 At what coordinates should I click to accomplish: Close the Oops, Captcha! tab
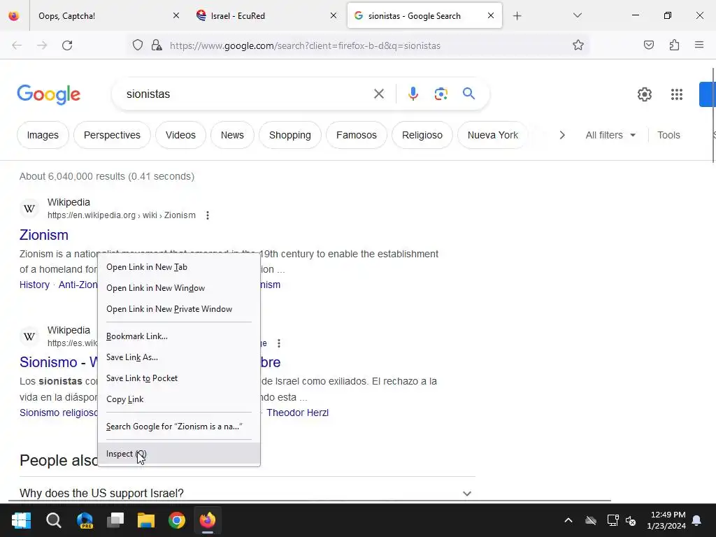coord(176,15)
